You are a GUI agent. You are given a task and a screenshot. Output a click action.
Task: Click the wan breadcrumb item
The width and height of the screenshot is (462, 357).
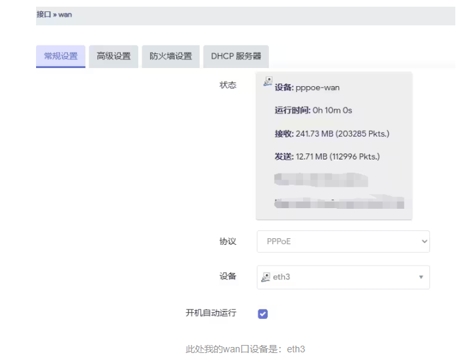pos(65,14)
